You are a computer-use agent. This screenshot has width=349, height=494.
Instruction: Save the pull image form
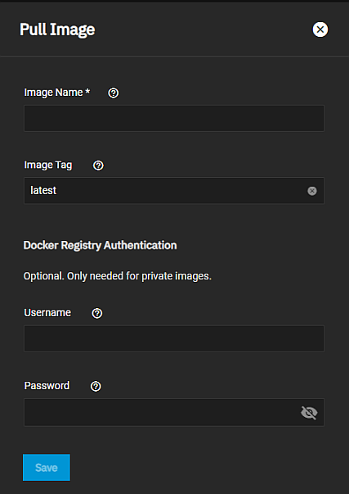(x=47, y=468)
